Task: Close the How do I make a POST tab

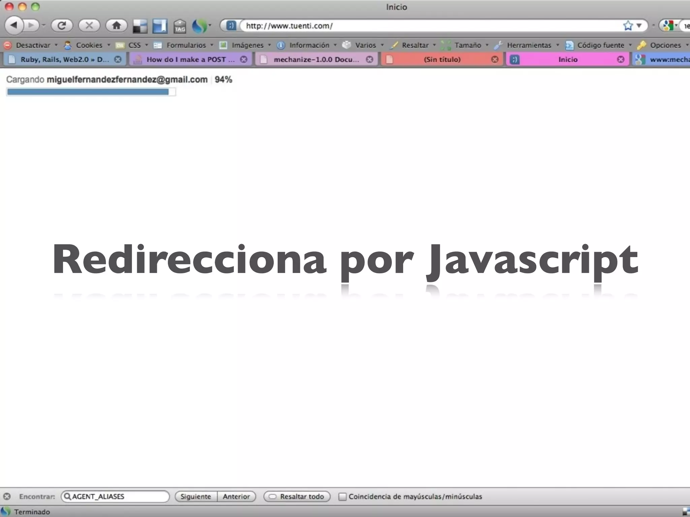Action: tap(244, 60)
